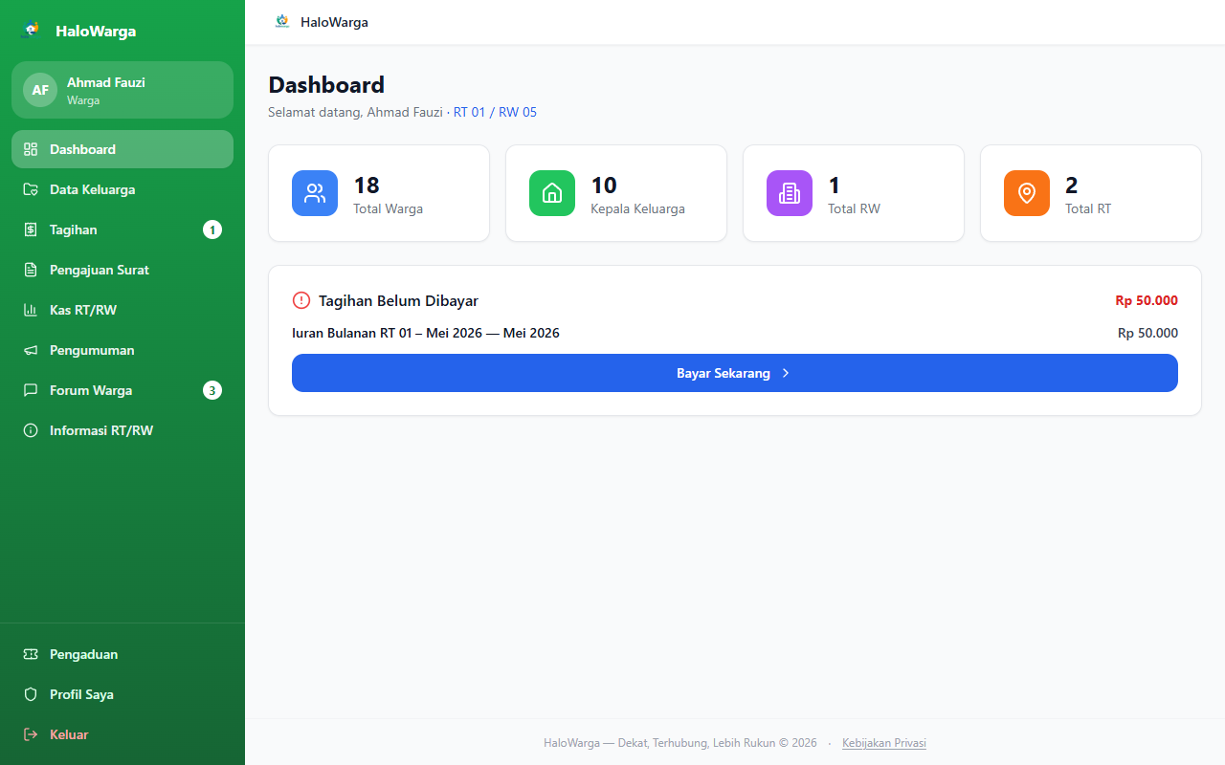Click the orange Total RT pin icon
This screenshot has width=1225, height=765.
click(x=1027, y=193)
